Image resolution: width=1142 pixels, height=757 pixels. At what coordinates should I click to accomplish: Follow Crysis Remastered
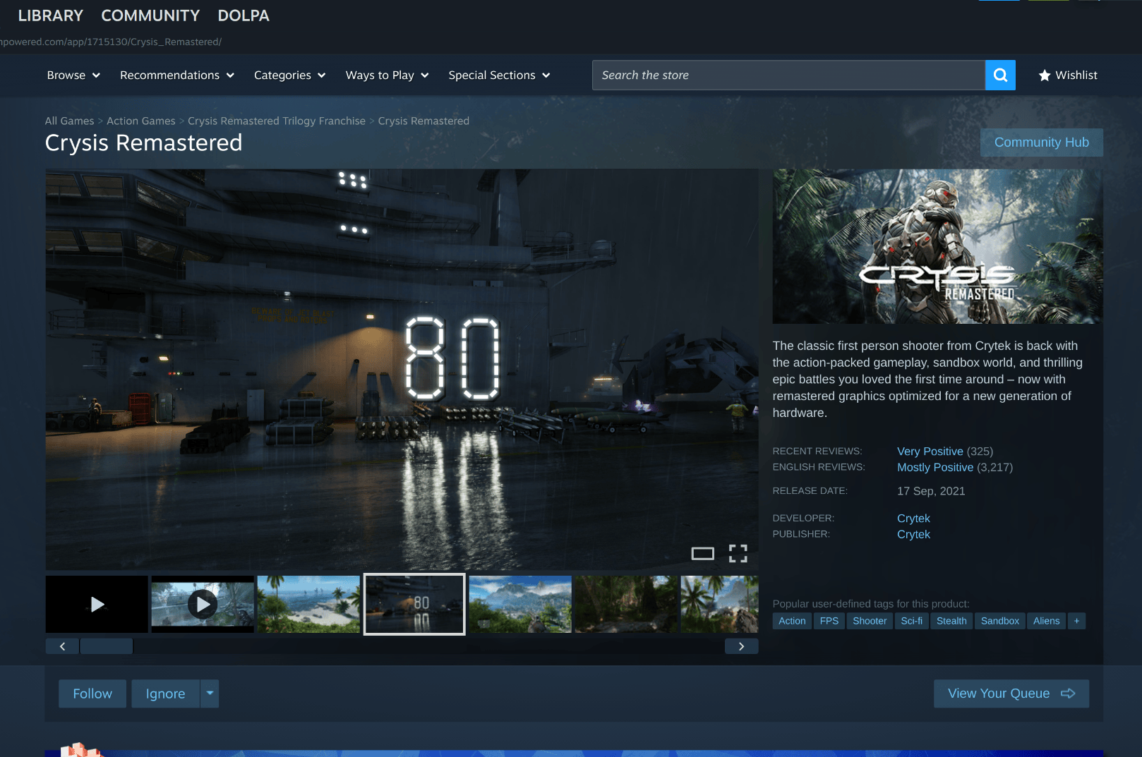(92, 694)
